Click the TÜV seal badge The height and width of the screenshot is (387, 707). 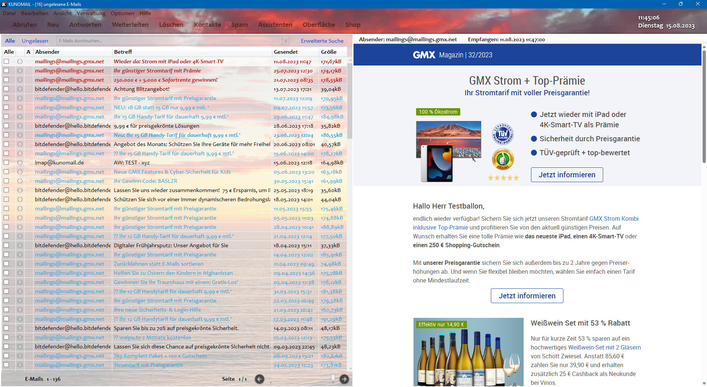click(x=503, y=134)
